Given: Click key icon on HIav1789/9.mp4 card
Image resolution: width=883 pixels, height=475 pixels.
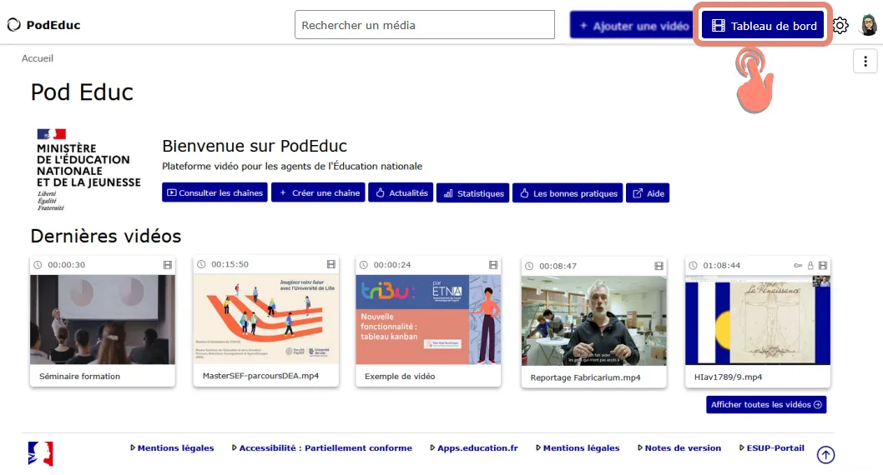Looking at the screenshot, I should tap(798, 265).
